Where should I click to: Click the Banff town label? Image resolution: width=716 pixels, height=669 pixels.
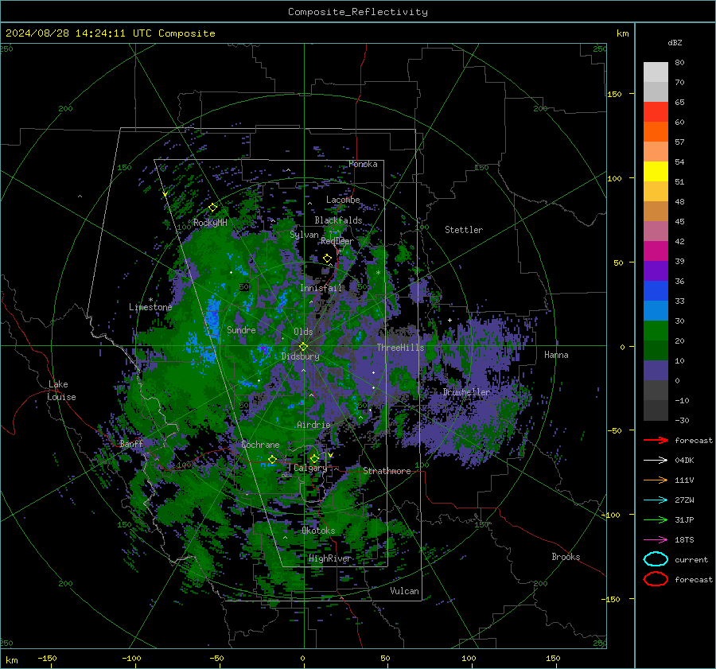pyautogui.click(x=131, y=443)
